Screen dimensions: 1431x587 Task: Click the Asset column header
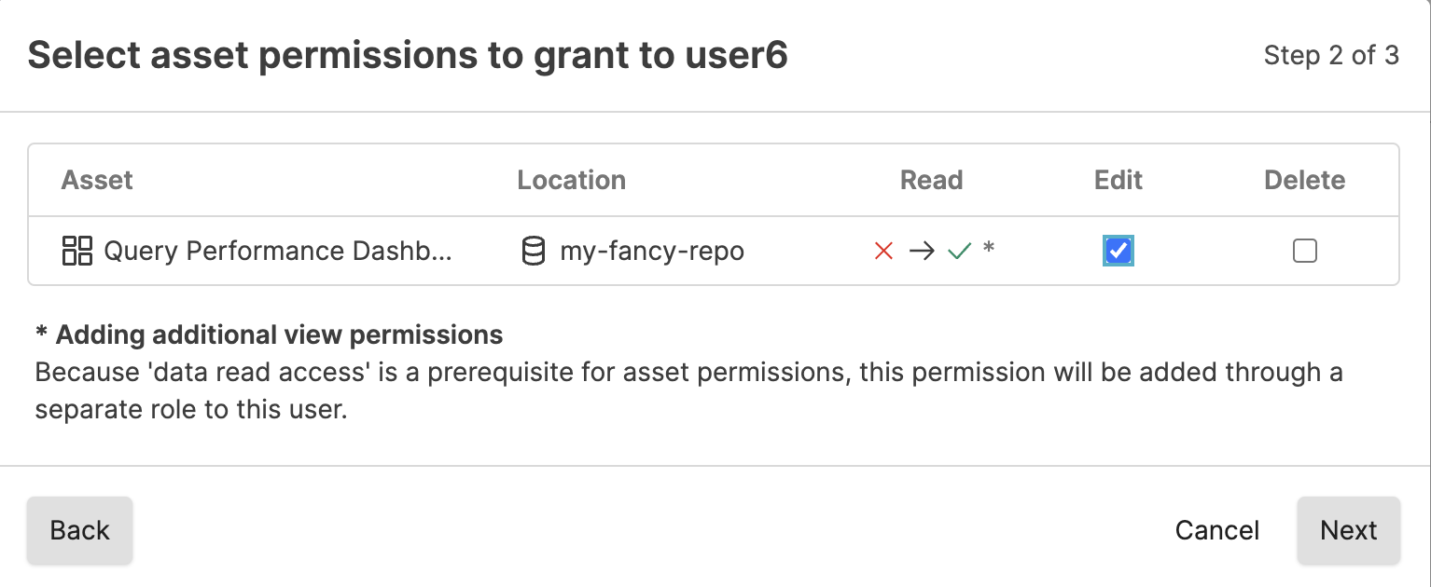tap(96, 180)
